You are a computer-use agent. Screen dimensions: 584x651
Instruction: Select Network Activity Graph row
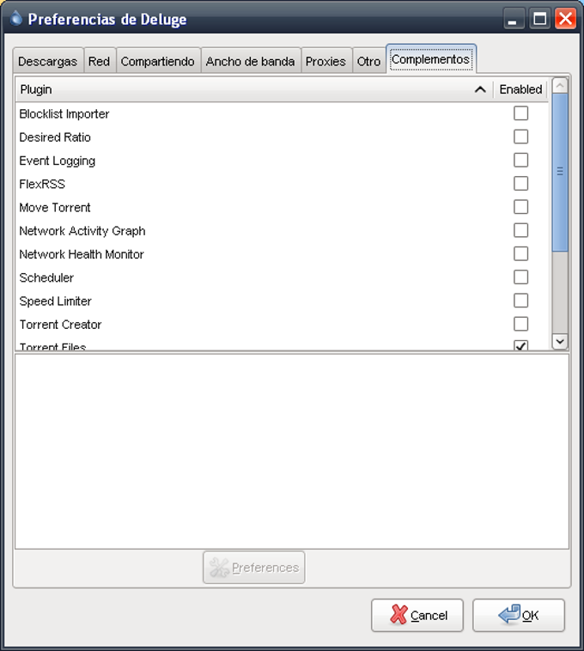click(283, 230)
